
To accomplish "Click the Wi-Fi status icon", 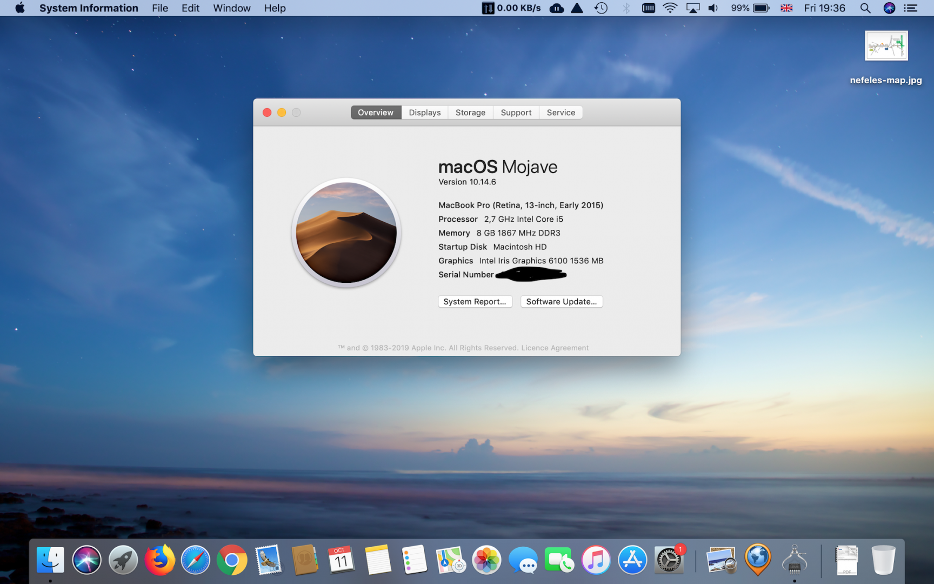I will (670, 8).
